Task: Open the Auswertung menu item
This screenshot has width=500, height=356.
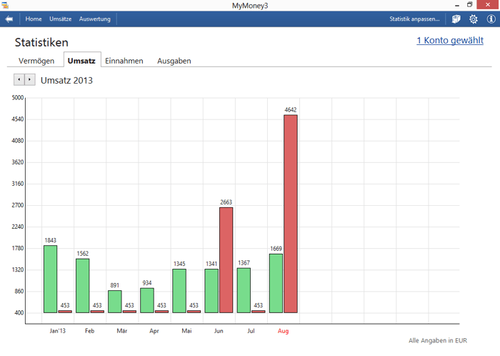Action: coord(95,19)
